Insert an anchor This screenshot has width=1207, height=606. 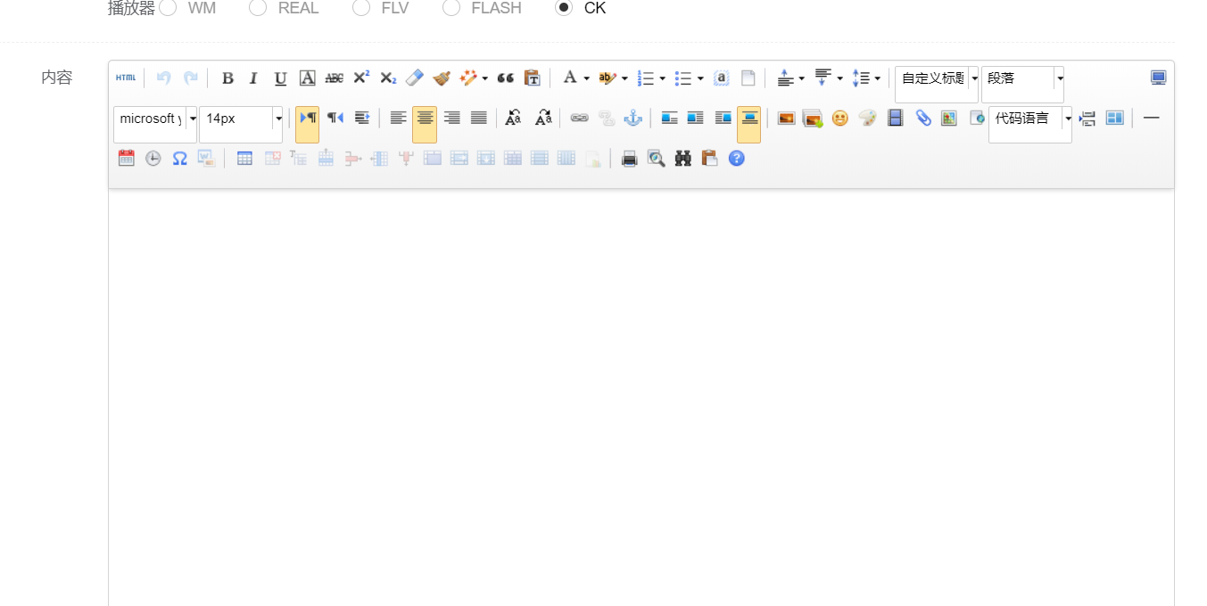coord(632,118)
